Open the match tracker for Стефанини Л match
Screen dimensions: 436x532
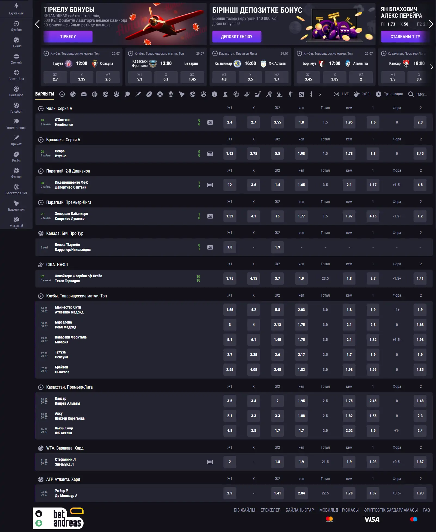click(210, 462)
